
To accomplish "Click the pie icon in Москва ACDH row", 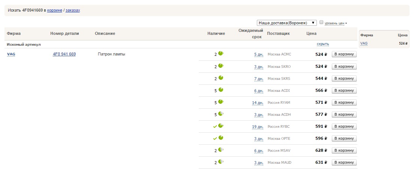I will [x=221, y=114].
